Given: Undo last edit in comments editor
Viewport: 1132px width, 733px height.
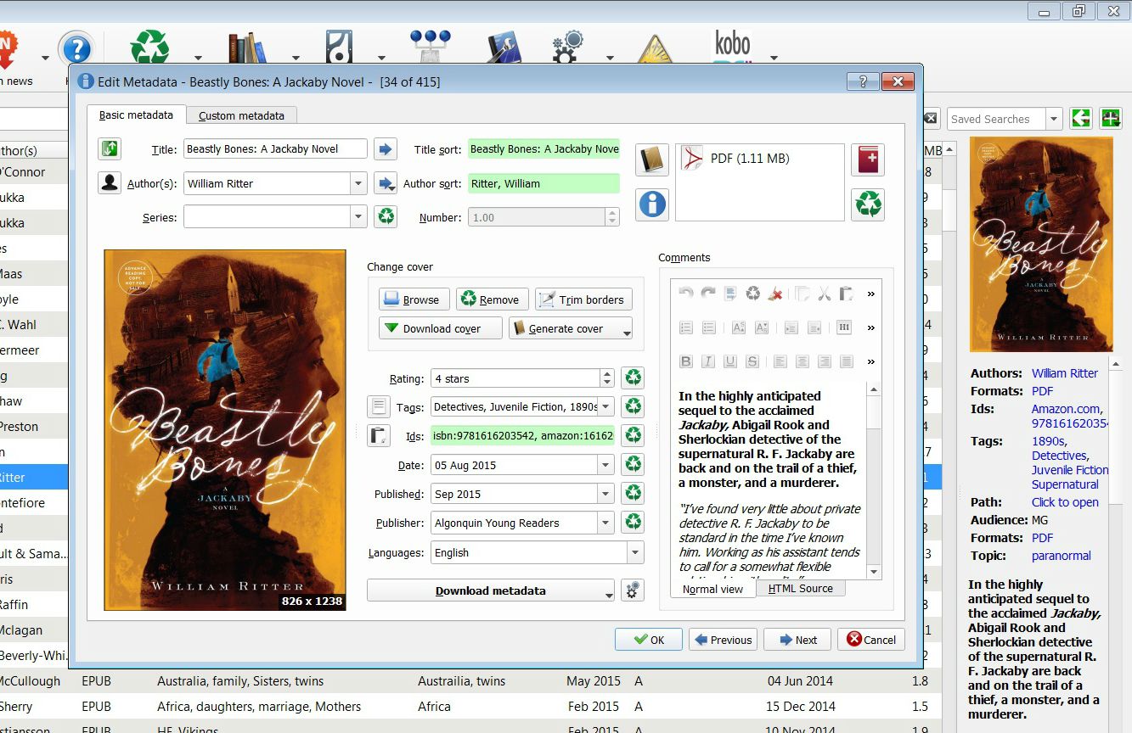Looking at the screenshot, I should 684,294.
